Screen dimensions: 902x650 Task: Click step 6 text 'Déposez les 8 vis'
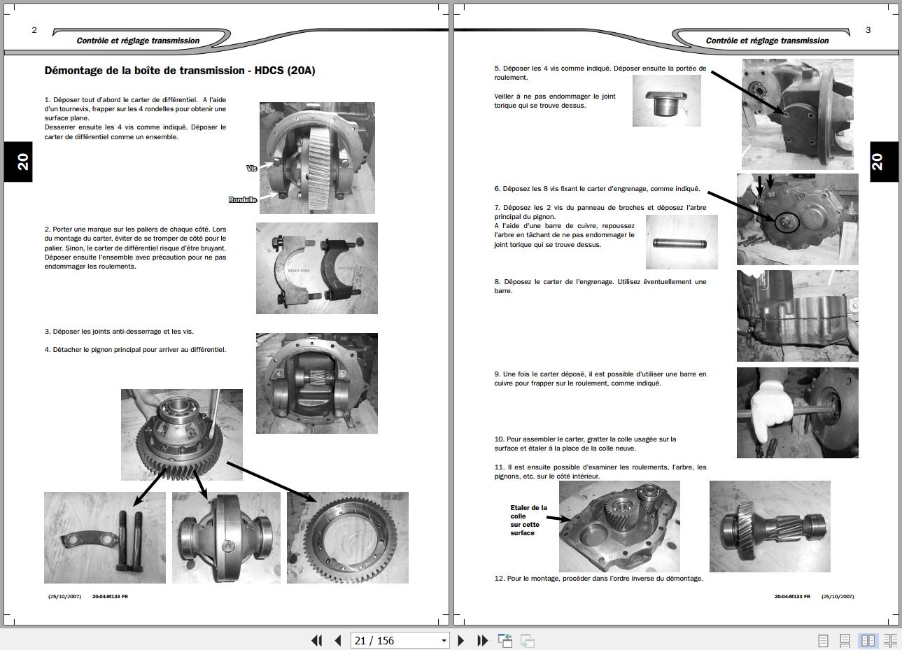[x=597, y=189]
